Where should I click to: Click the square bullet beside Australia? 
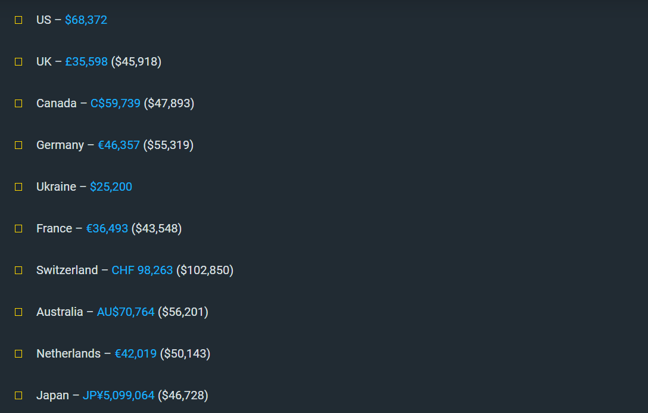point(18,312)
